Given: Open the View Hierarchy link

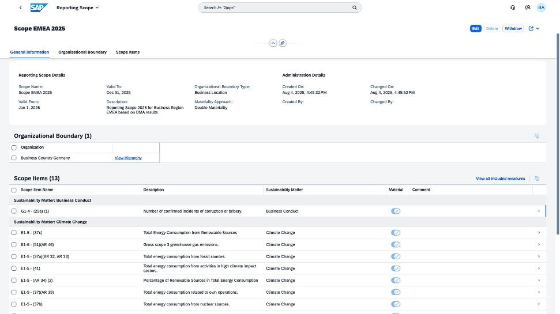Looking at the screenshot, I should [x=128, y=158].
